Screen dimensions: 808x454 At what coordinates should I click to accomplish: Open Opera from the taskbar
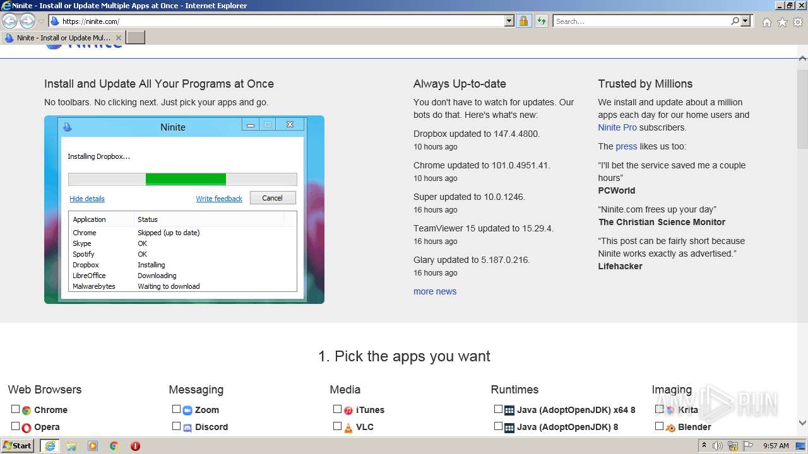tap(135, 446)
